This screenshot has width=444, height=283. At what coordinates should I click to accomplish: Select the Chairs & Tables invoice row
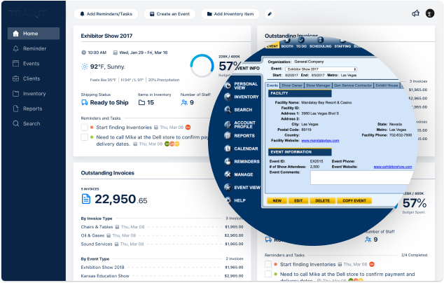click(162, 227)
